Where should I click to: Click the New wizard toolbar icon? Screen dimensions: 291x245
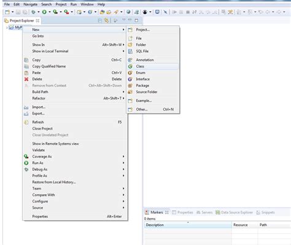[x=7, y=12]
